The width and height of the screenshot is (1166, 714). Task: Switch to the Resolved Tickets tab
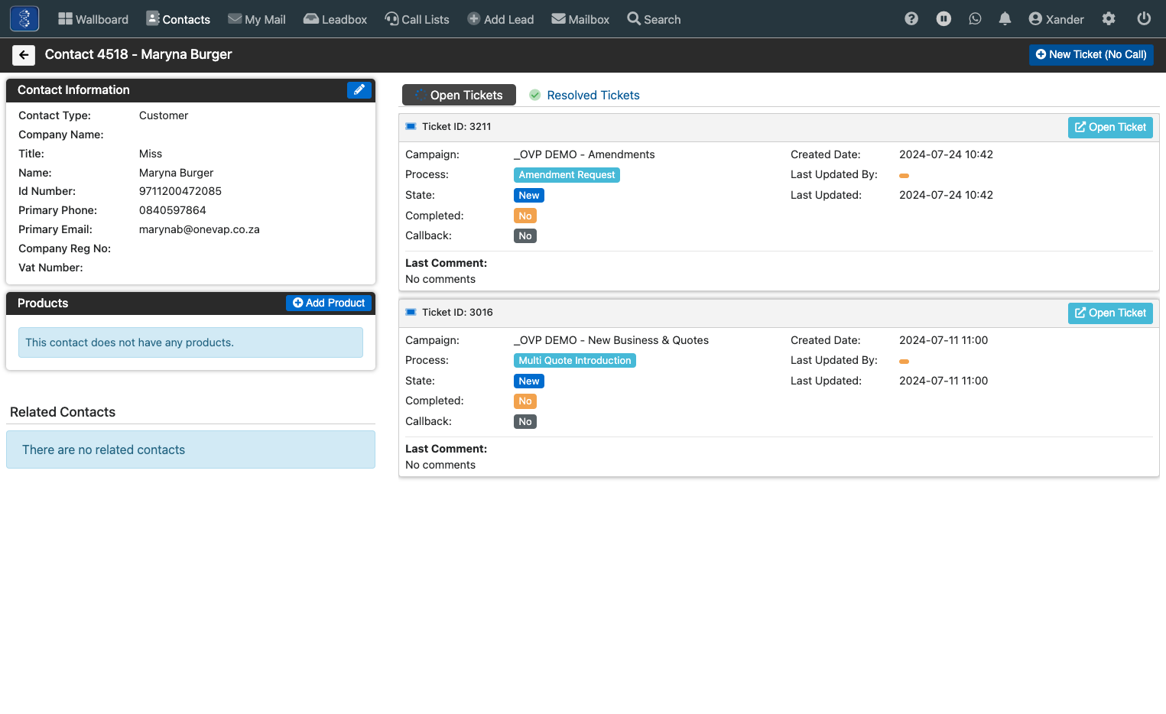pos(584,95)
